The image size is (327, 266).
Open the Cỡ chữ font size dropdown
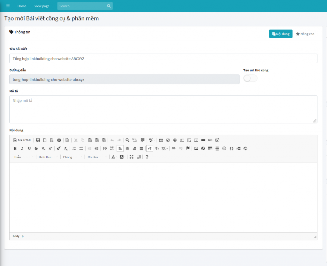click(x=97, y=157)
